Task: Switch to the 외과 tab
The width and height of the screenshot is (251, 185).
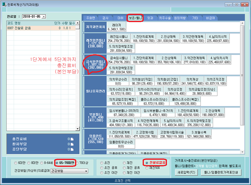Action: [150, 18]
